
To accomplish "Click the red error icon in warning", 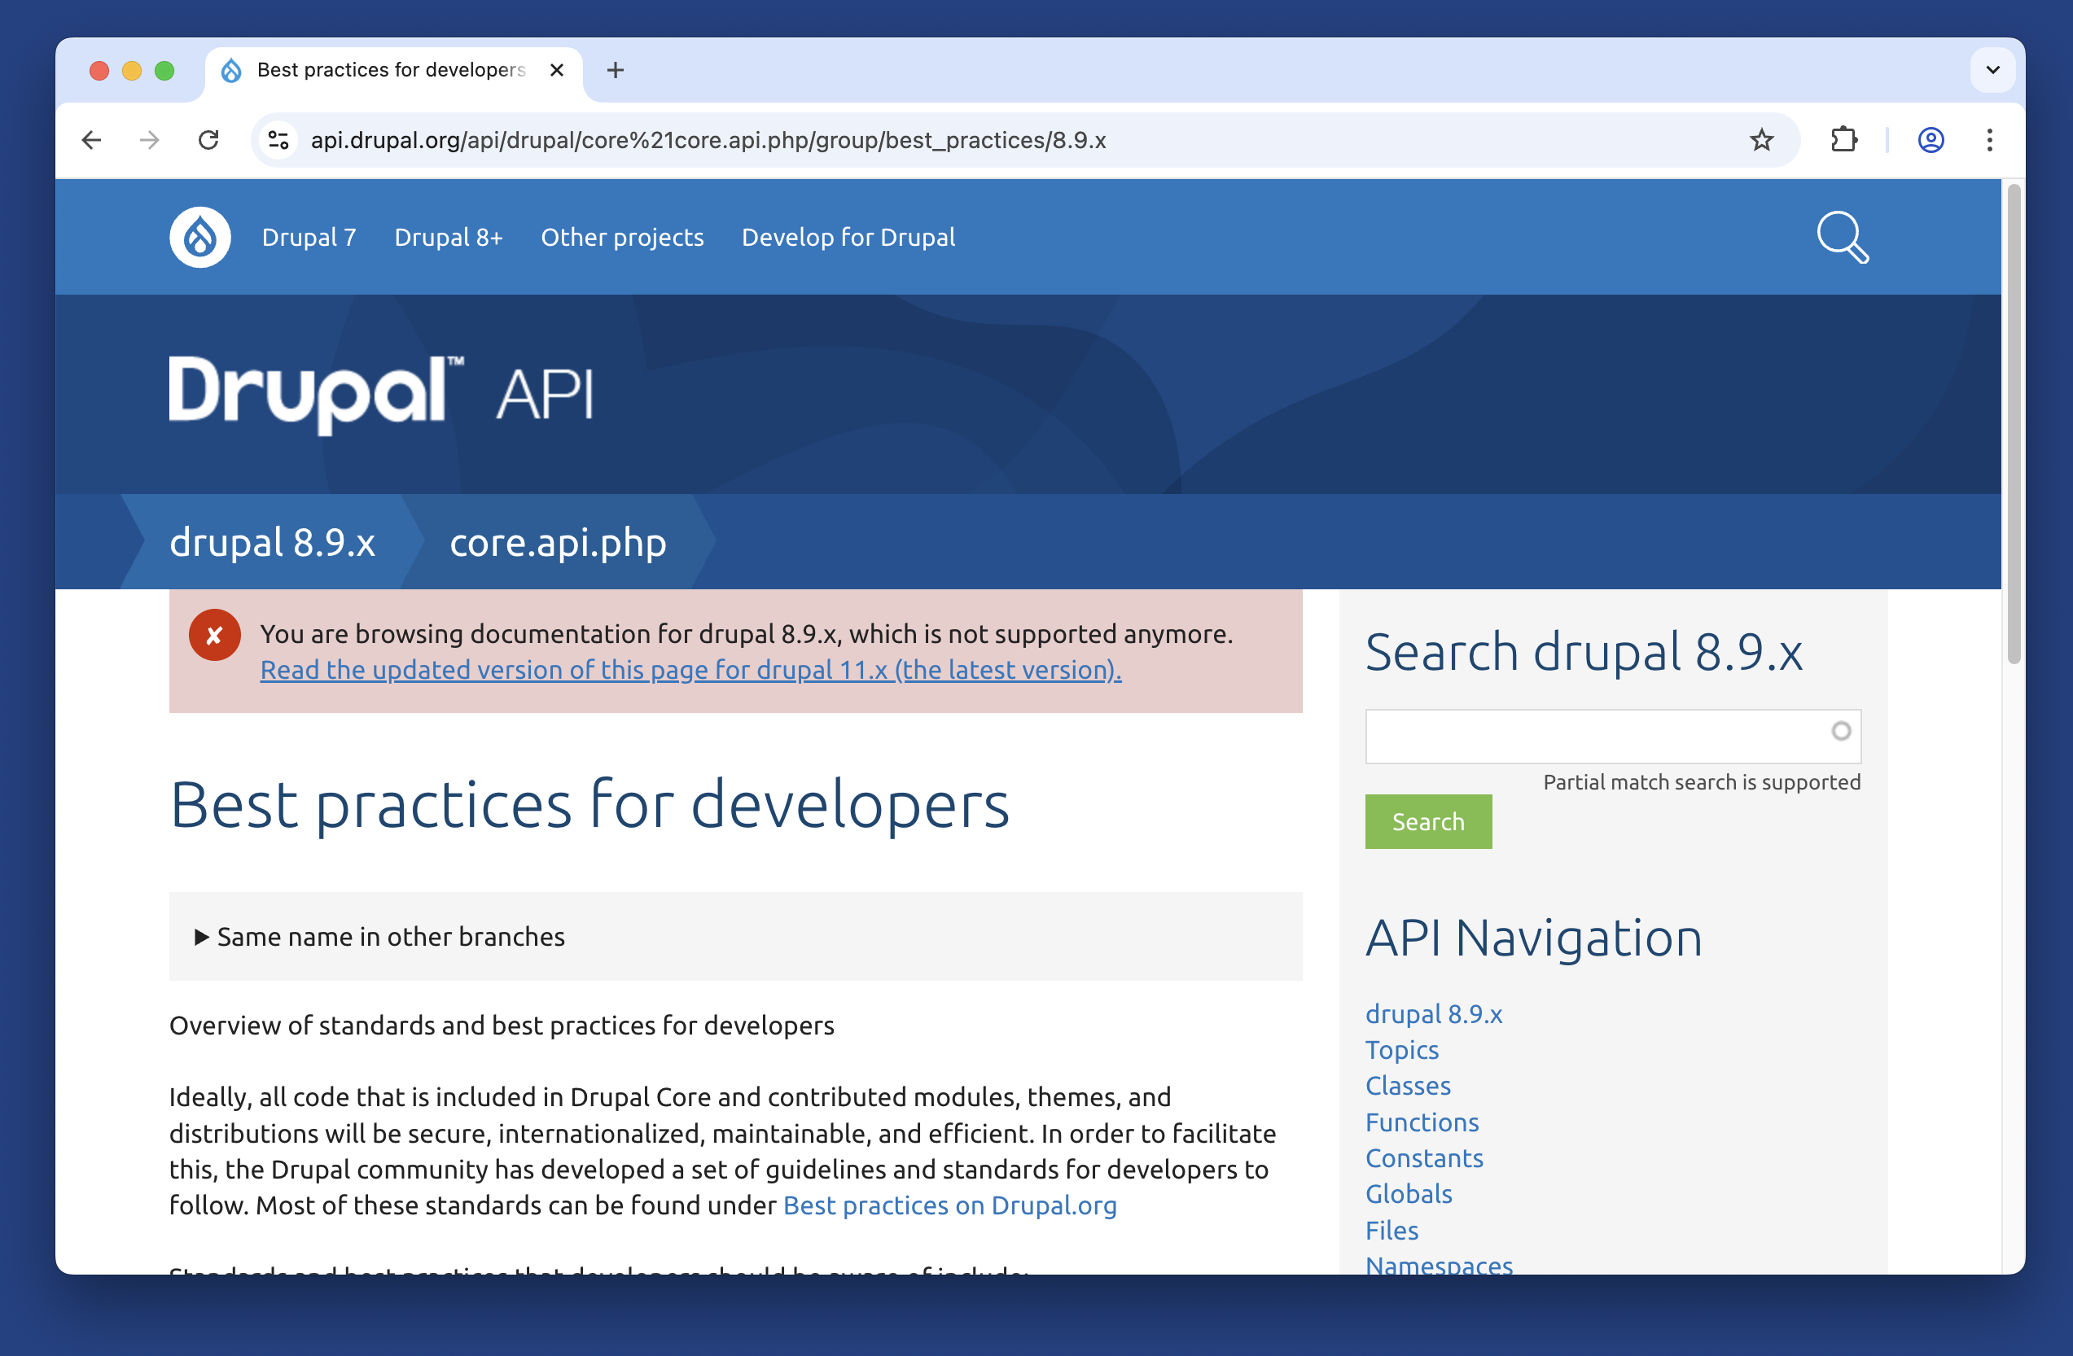I will 214,635.
